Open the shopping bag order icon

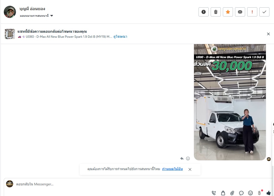pos(223,193)
